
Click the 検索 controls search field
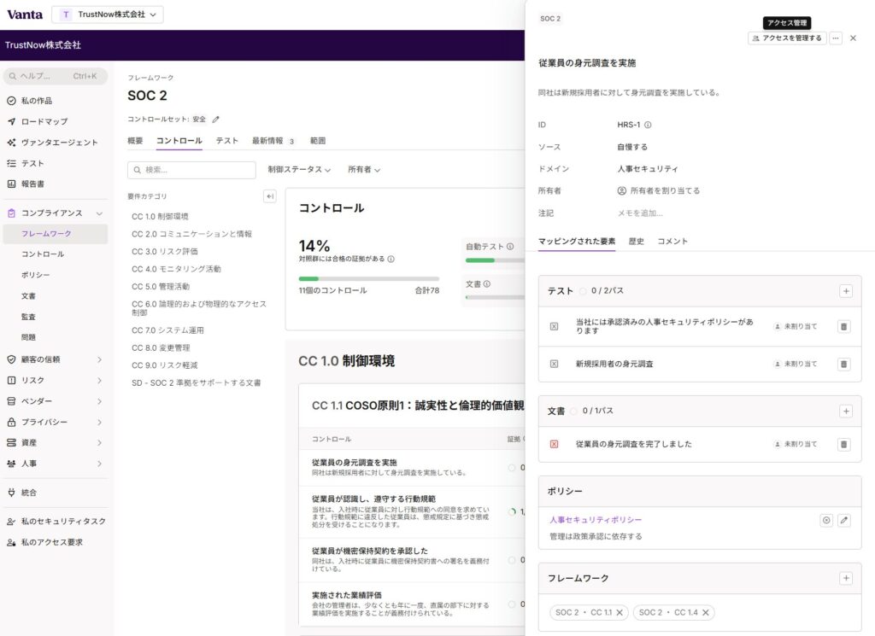click(191, 170)
